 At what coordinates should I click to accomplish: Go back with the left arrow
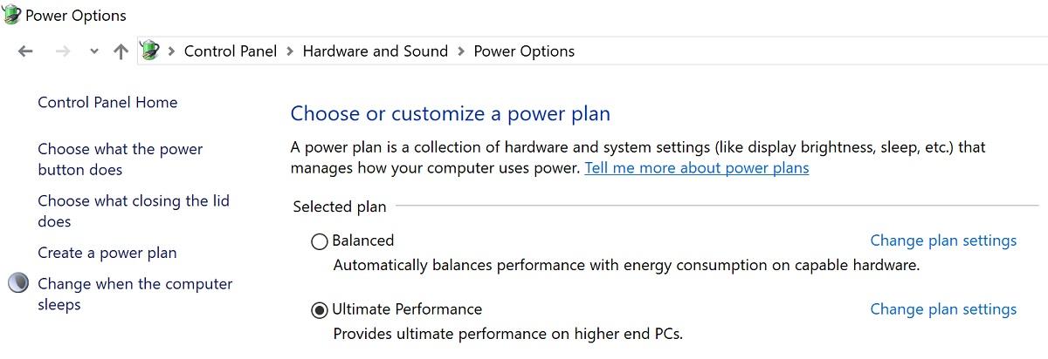coord(25,51)
